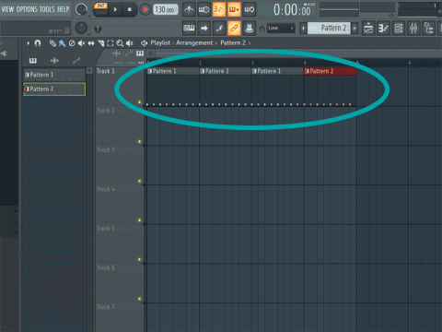
Task: Enable the magnet snap icon
Action: (x=38, y=43)
